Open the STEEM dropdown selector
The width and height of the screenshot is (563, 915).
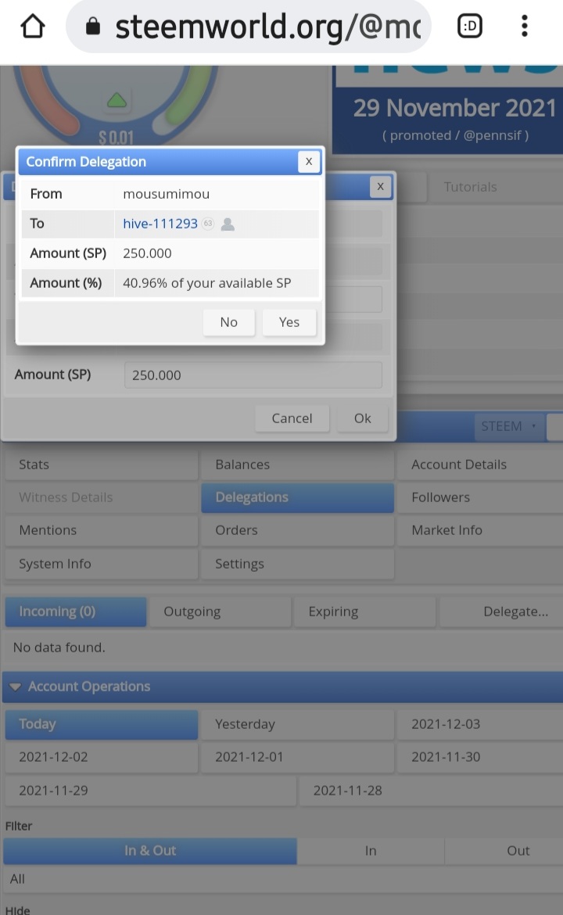pyautogui.click(x=509, y=426)
